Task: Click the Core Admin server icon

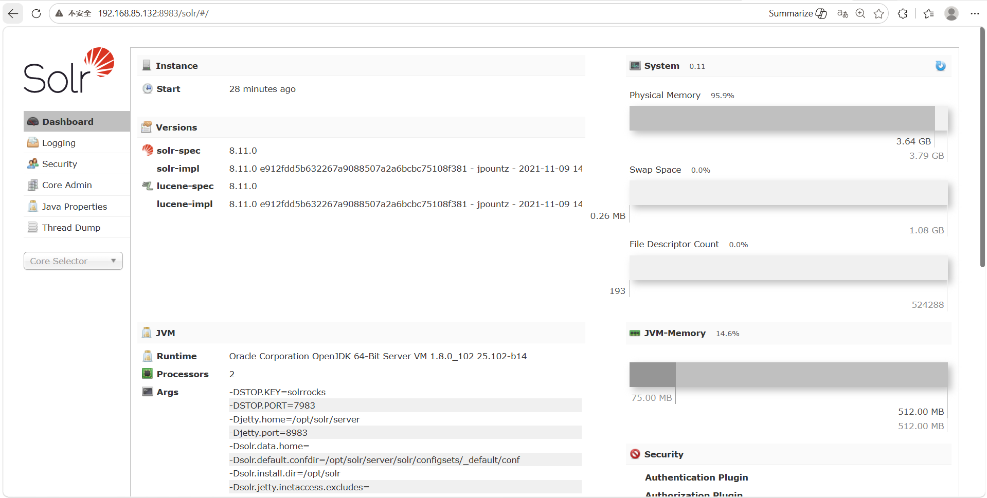Action: click(33, 185)
